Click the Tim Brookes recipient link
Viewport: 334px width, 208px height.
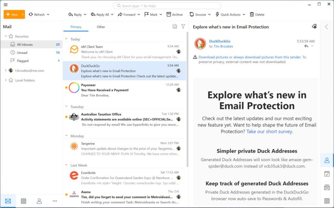point(223,46)
